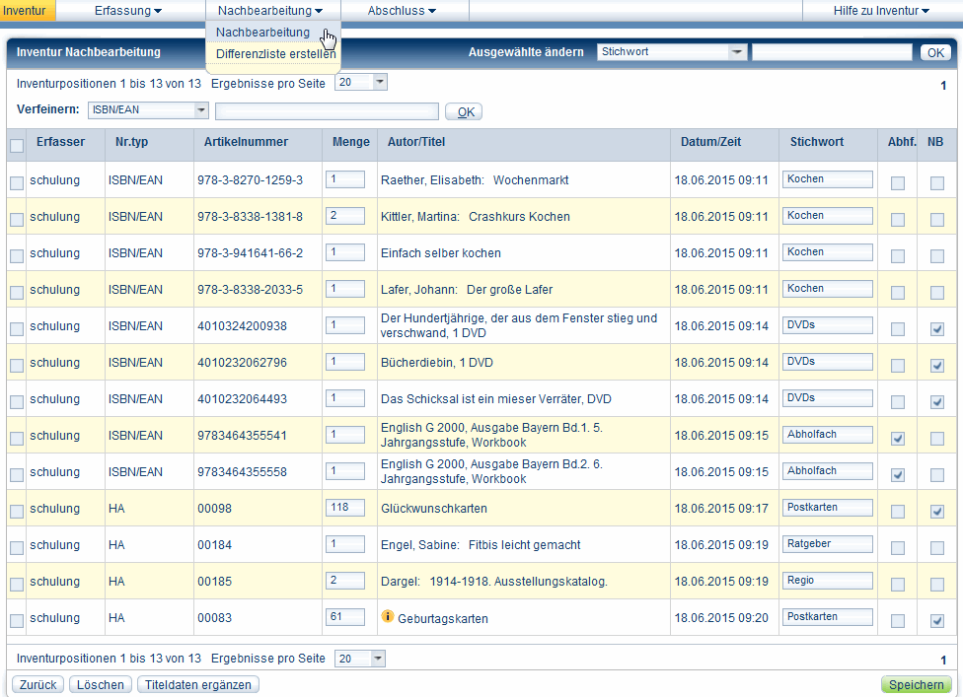Switch to the Inventur tab

[25, 11]
